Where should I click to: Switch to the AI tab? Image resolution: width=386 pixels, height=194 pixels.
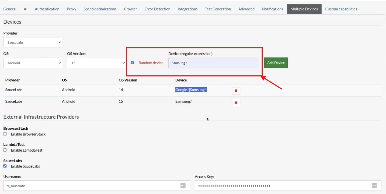(26, 9)
